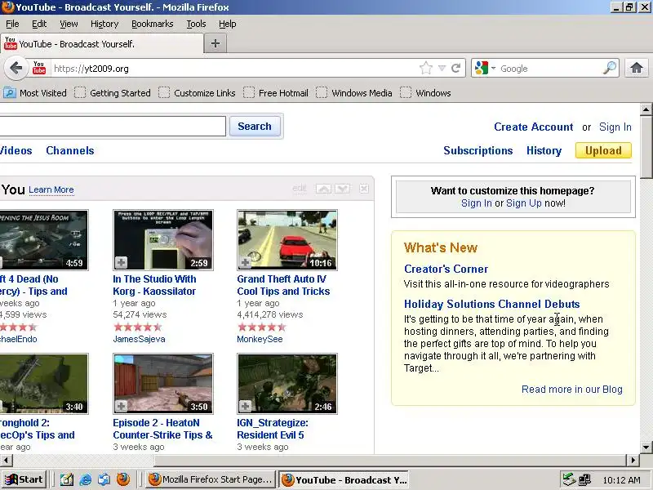Close the recommended videos module

coord(364,189)
